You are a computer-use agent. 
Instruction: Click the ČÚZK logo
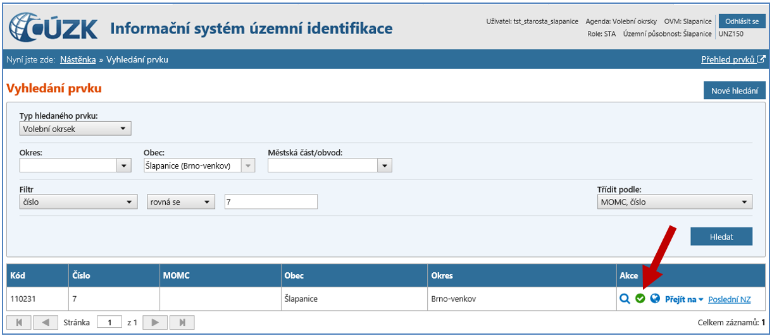coord(54,28)
